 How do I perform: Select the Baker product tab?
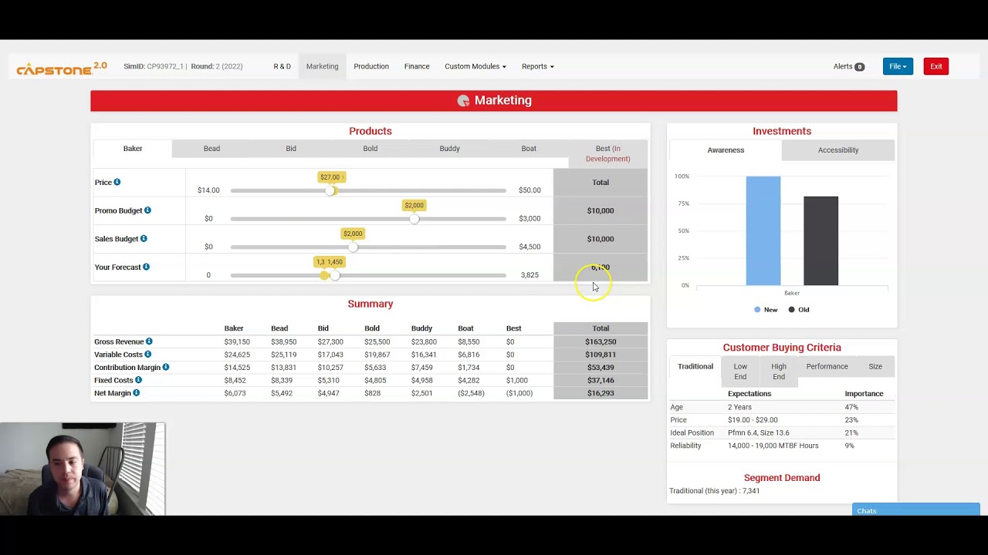coord(133,149)
